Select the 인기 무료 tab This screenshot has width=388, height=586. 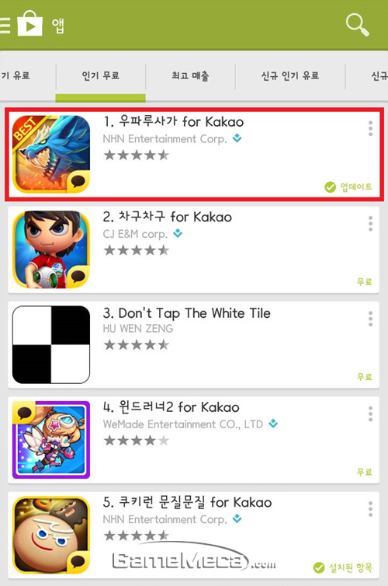(x=100, y=76)
